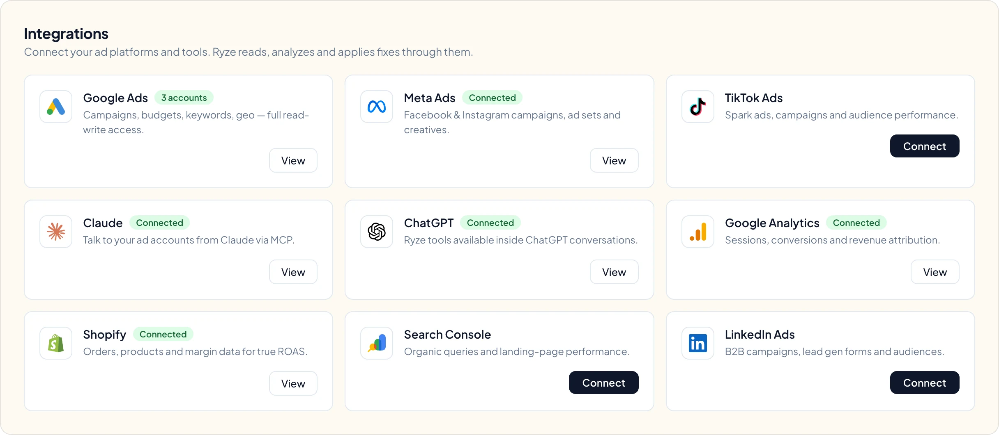Image resolution: width=999 pixels, height=435 pixels.
Task: Open View for Shopify integration
Action: (293, 383)
